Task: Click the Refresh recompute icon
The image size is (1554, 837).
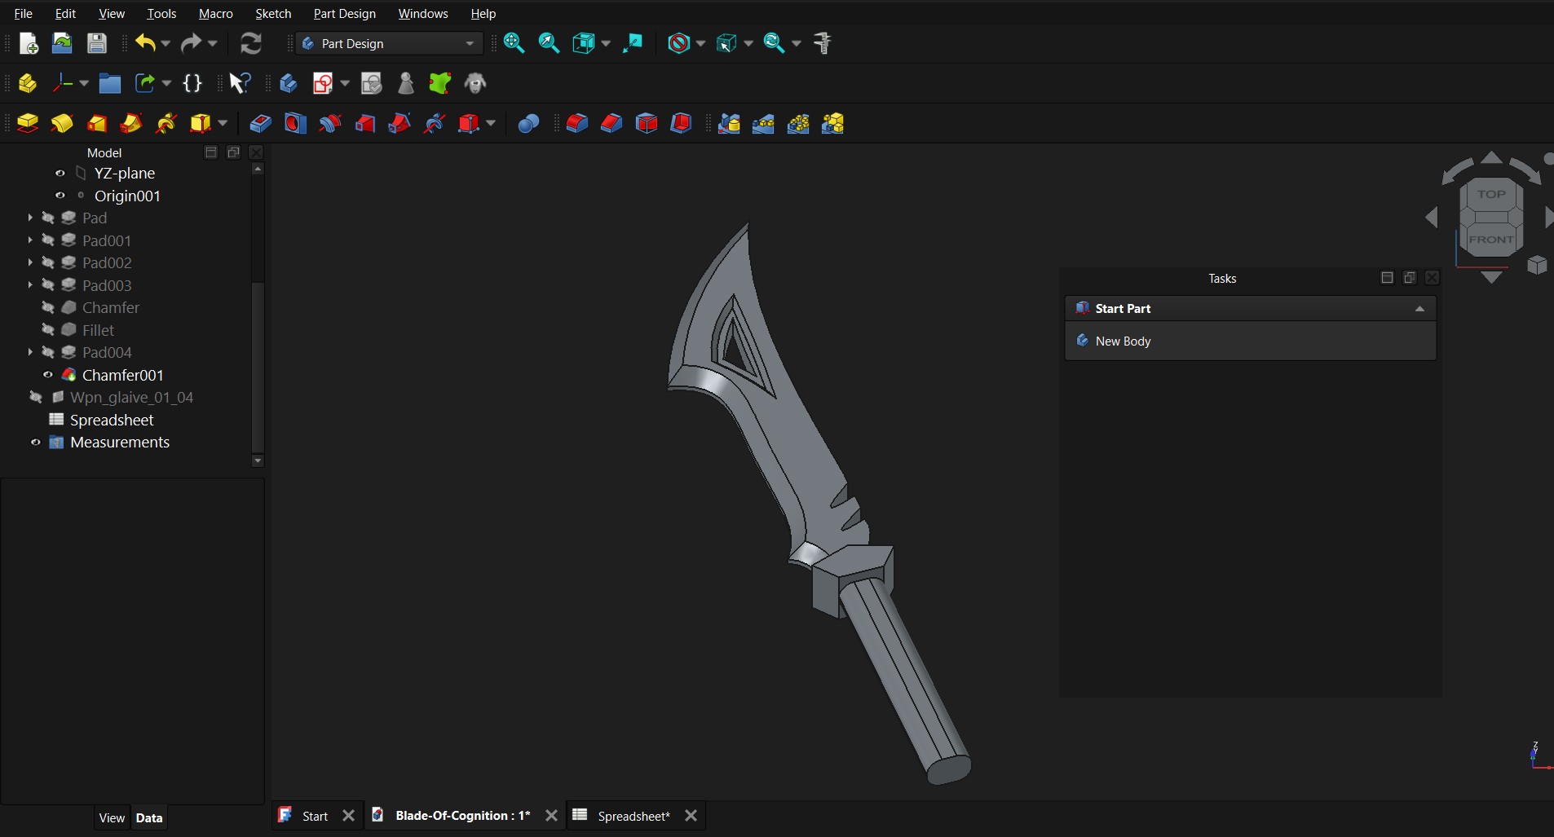Action: point(251,43)
